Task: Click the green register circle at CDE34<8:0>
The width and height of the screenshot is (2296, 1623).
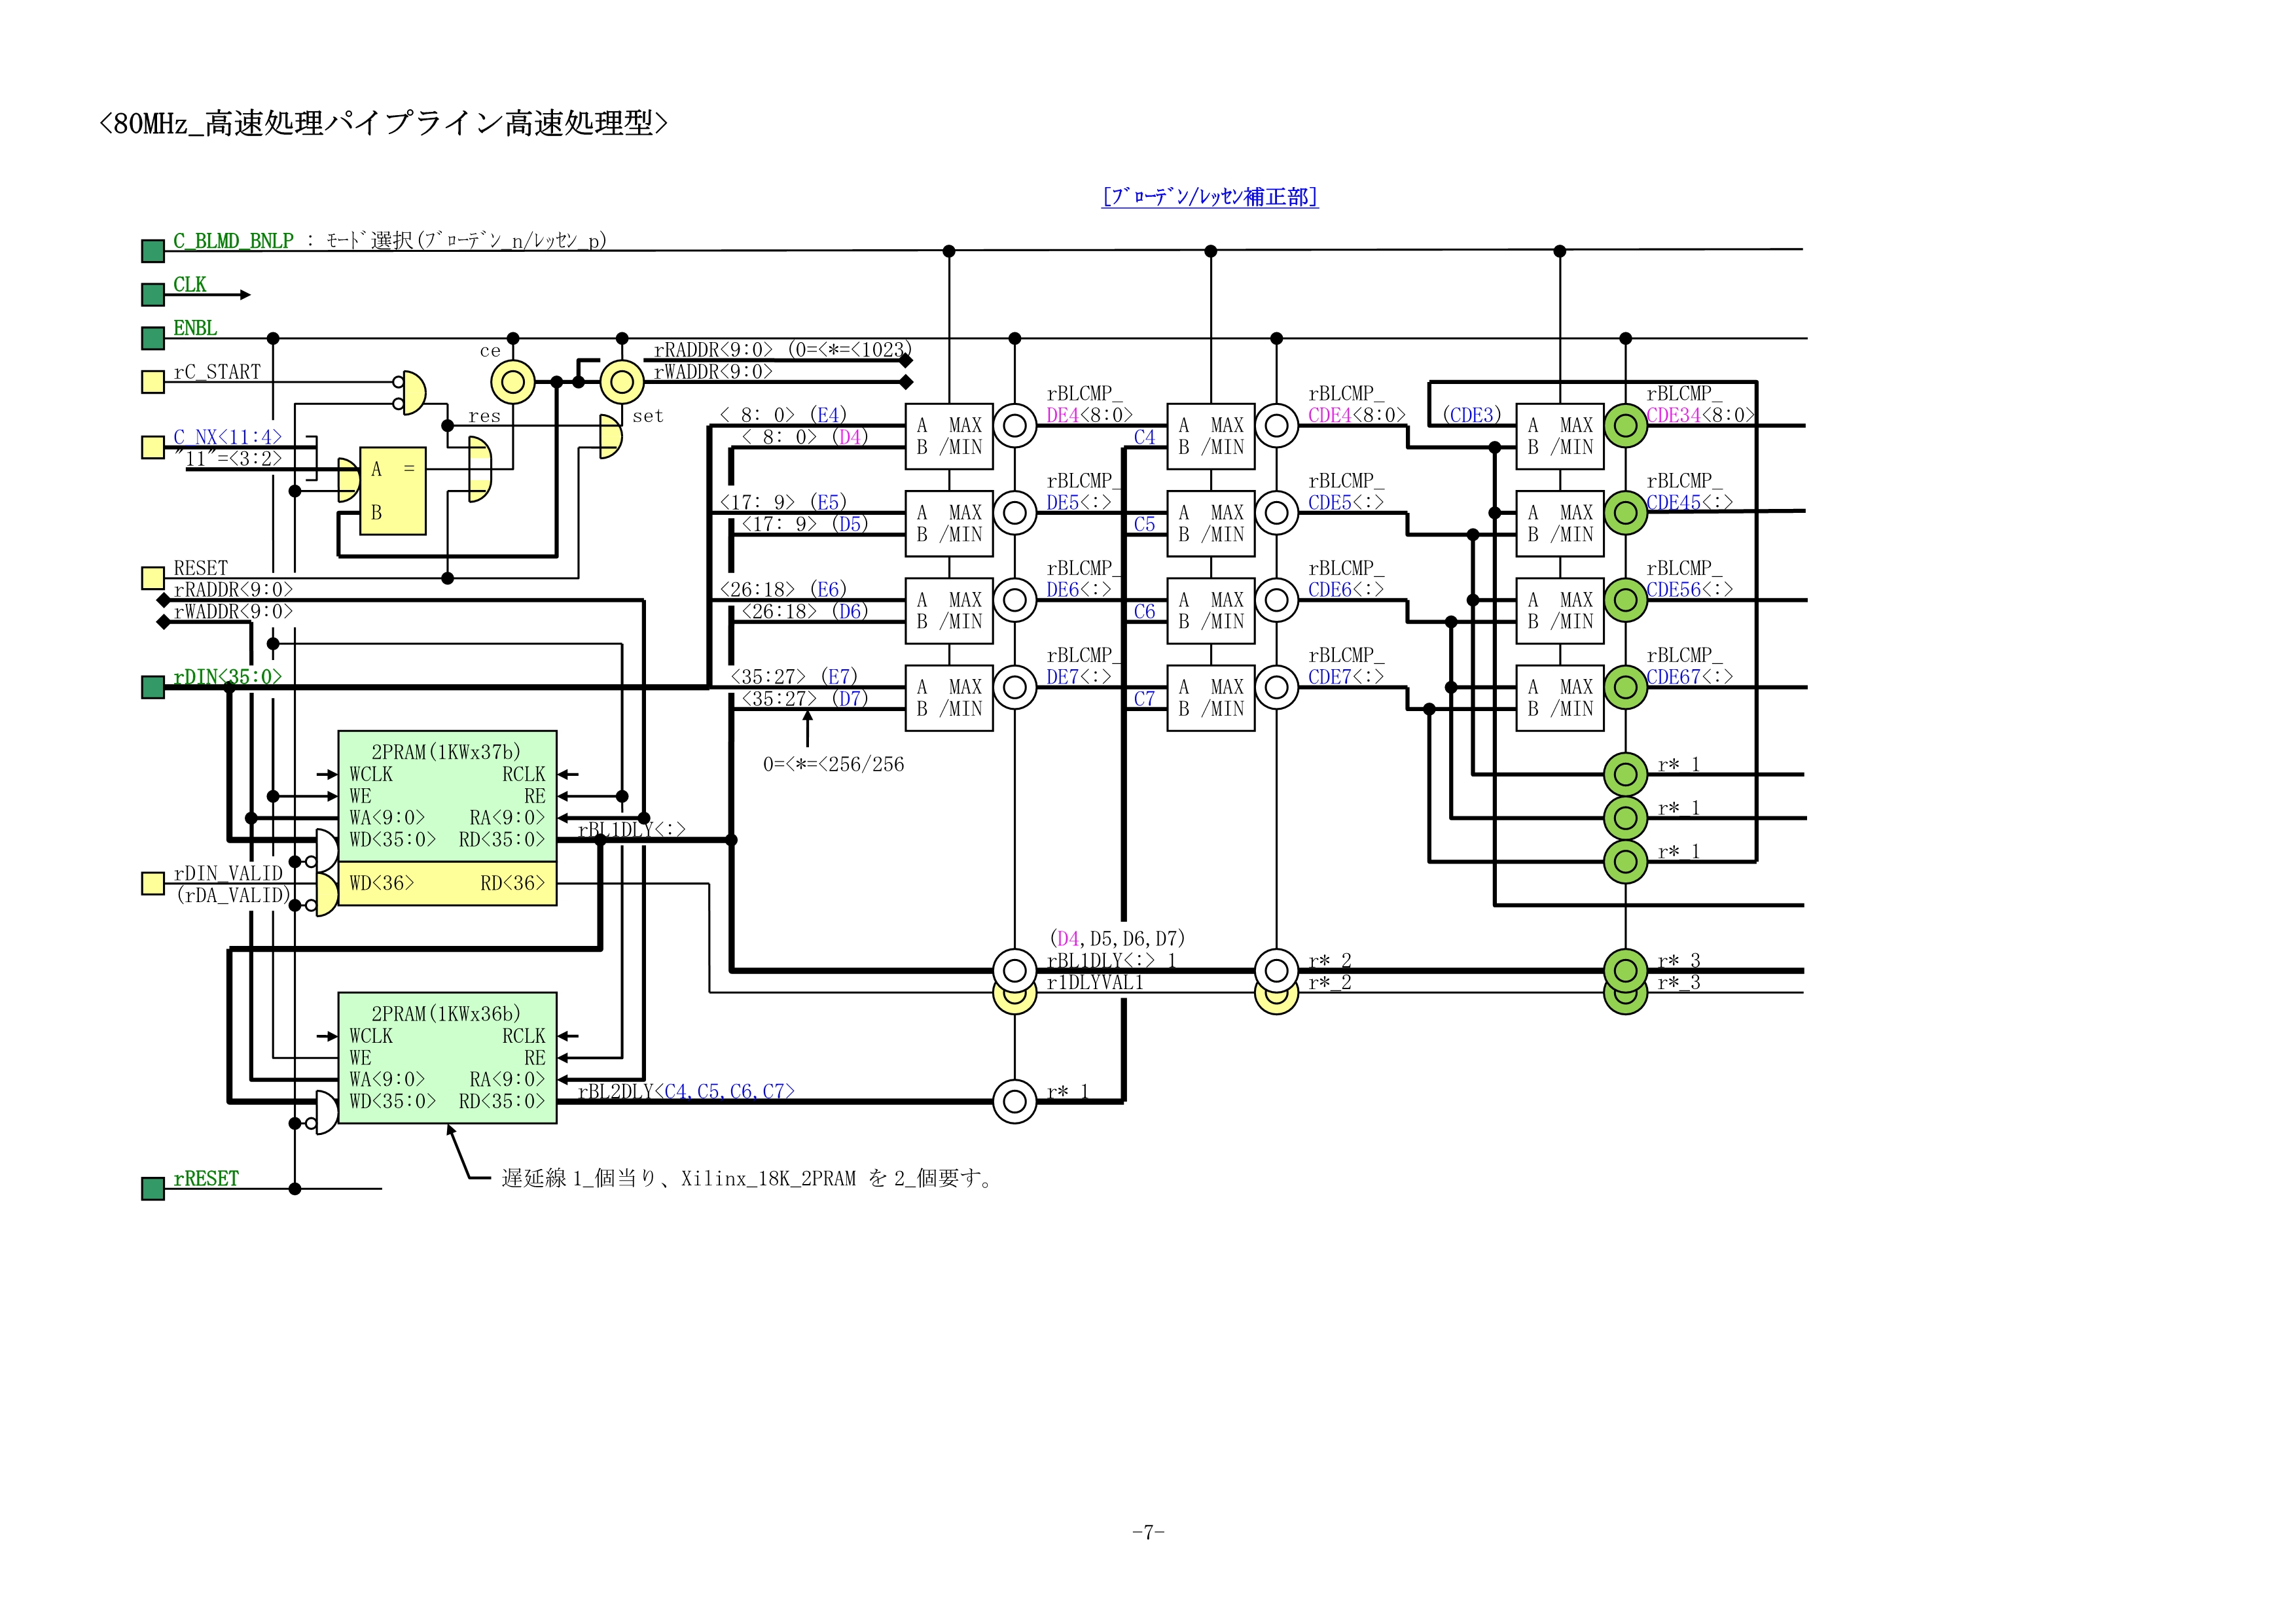Action: (x=1626, y=426)
